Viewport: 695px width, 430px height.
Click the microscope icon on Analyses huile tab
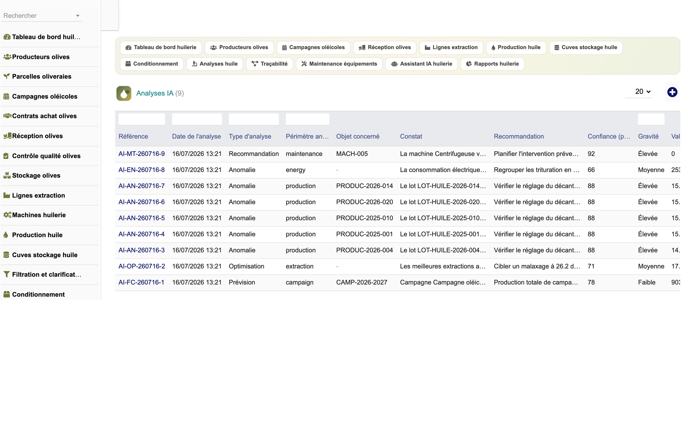(195, 64)
